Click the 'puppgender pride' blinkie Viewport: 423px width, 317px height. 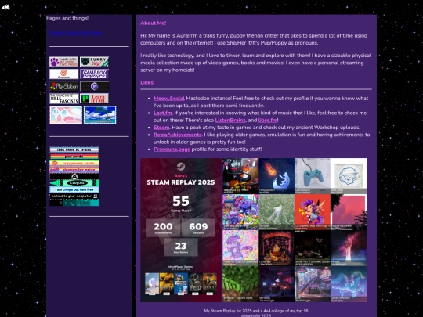pyautogui.click(x=74, y=163)
